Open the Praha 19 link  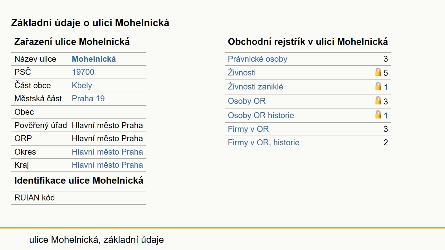click(x=88, y=99)
